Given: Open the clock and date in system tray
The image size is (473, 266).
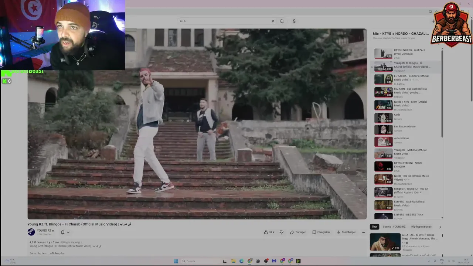Looking at the screenshot, I should 464,261.
